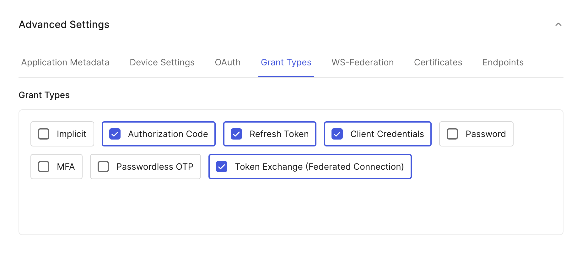Tick the Password grant type checkbox
This screenshot has height=264, width=582.
click(452, 134)
